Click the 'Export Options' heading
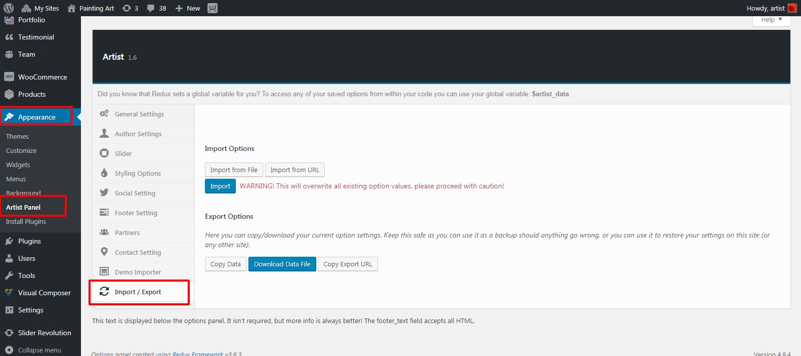This screenshot has height=356, width=801. (229, 216)
